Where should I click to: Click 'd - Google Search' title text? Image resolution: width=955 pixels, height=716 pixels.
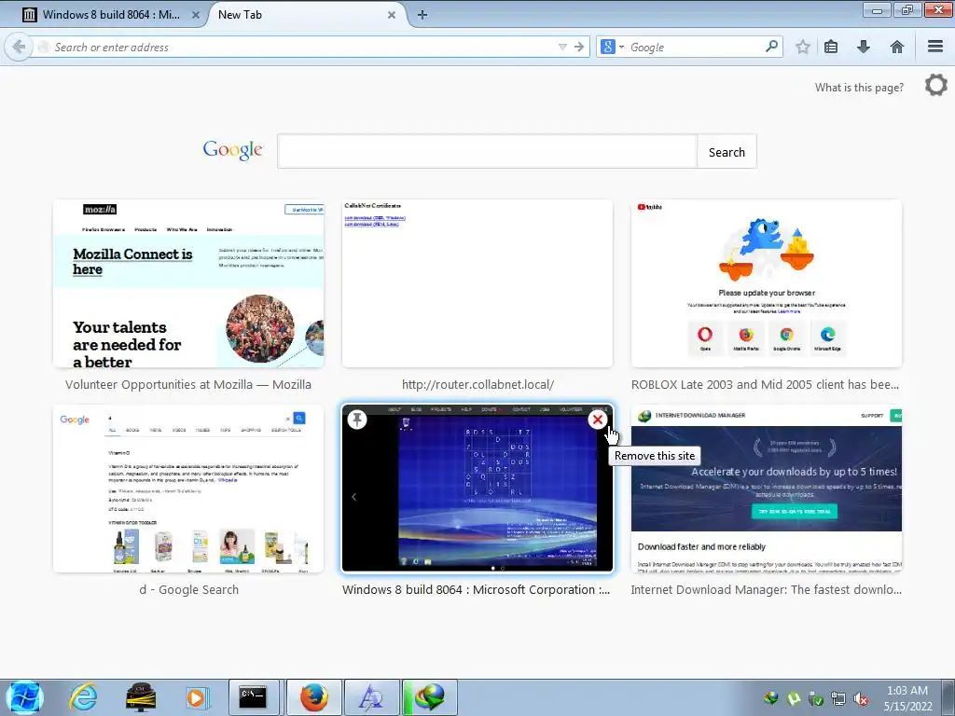click(x=188, y=589)
